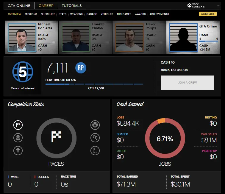Click the Join a Crew button
This screenshot has width=225, height=194.
(187, 83)
